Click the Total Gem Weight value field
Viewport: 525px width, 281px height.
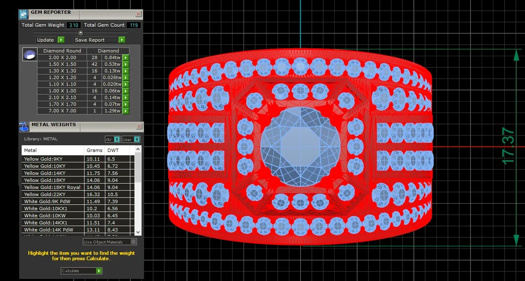tap(74, 25)
